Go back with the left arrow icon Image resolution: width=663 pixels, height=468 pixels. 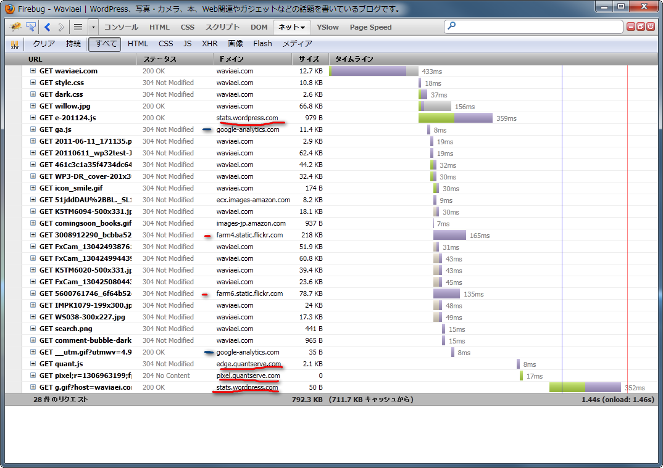[48, 27]
